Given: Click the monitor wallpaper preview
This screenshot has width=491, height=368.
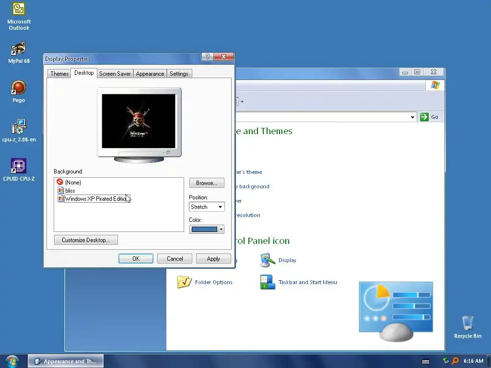Looking at the screenshot, I should click(139, 121).
